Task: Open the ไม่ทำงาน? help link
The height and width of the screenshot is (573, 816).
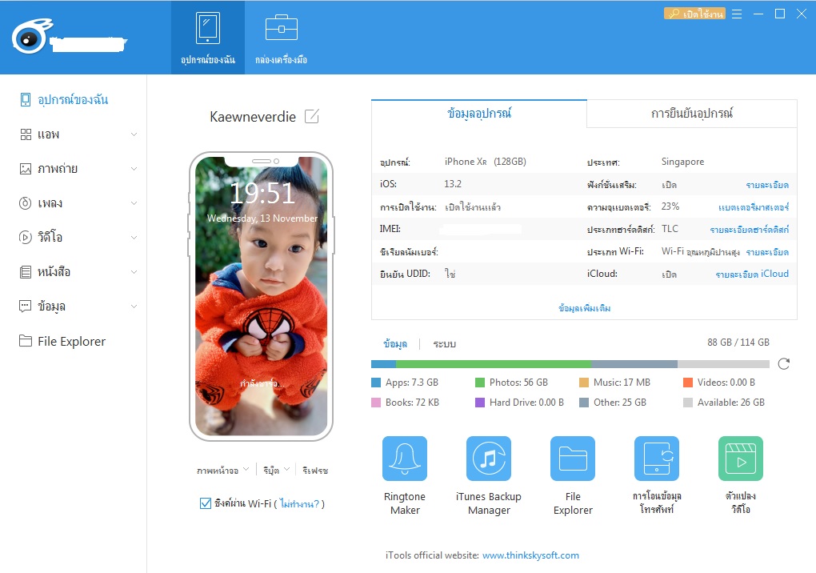Action: [299, 503]
